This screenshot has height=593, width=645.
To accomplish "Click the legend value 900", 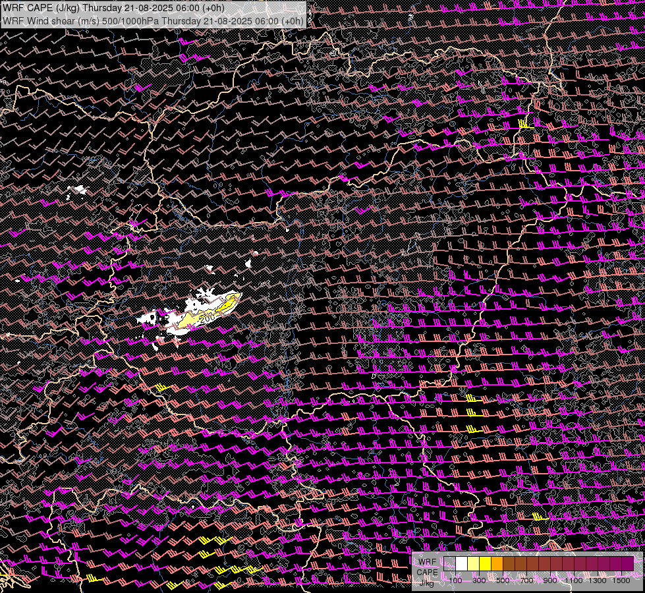I will (550, 580).
